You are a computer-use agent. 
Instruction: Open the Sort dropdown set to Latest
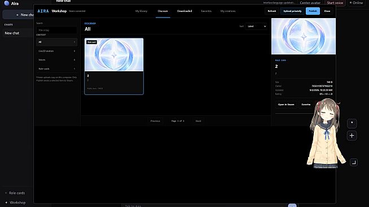click(256, 26)
